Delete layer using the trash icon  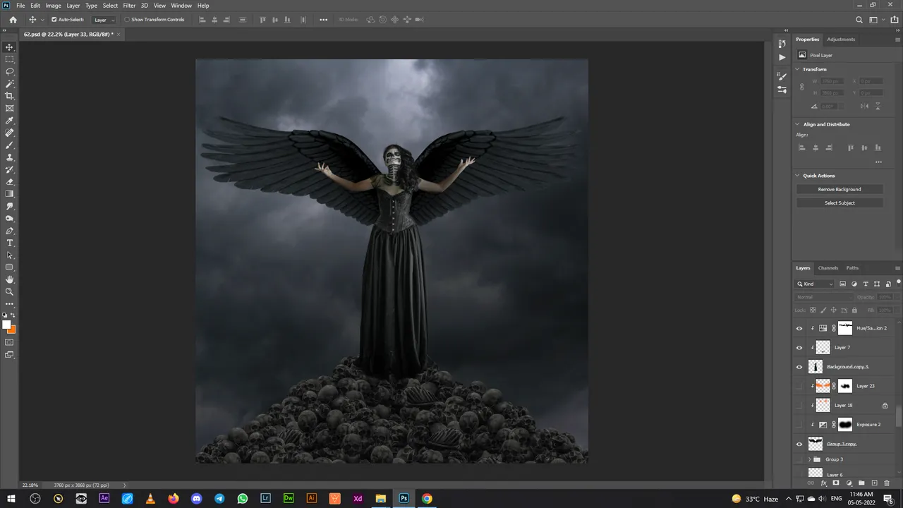click(x=887, y=483)
